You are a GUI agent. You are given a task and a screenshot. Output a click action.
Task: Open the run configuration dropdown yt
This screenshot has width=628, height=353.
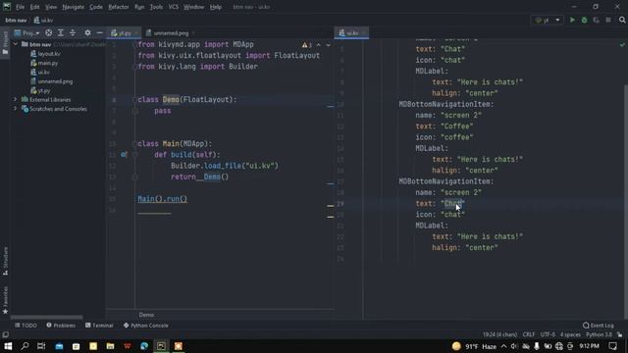pyautogui.click(x=548, y=20)
